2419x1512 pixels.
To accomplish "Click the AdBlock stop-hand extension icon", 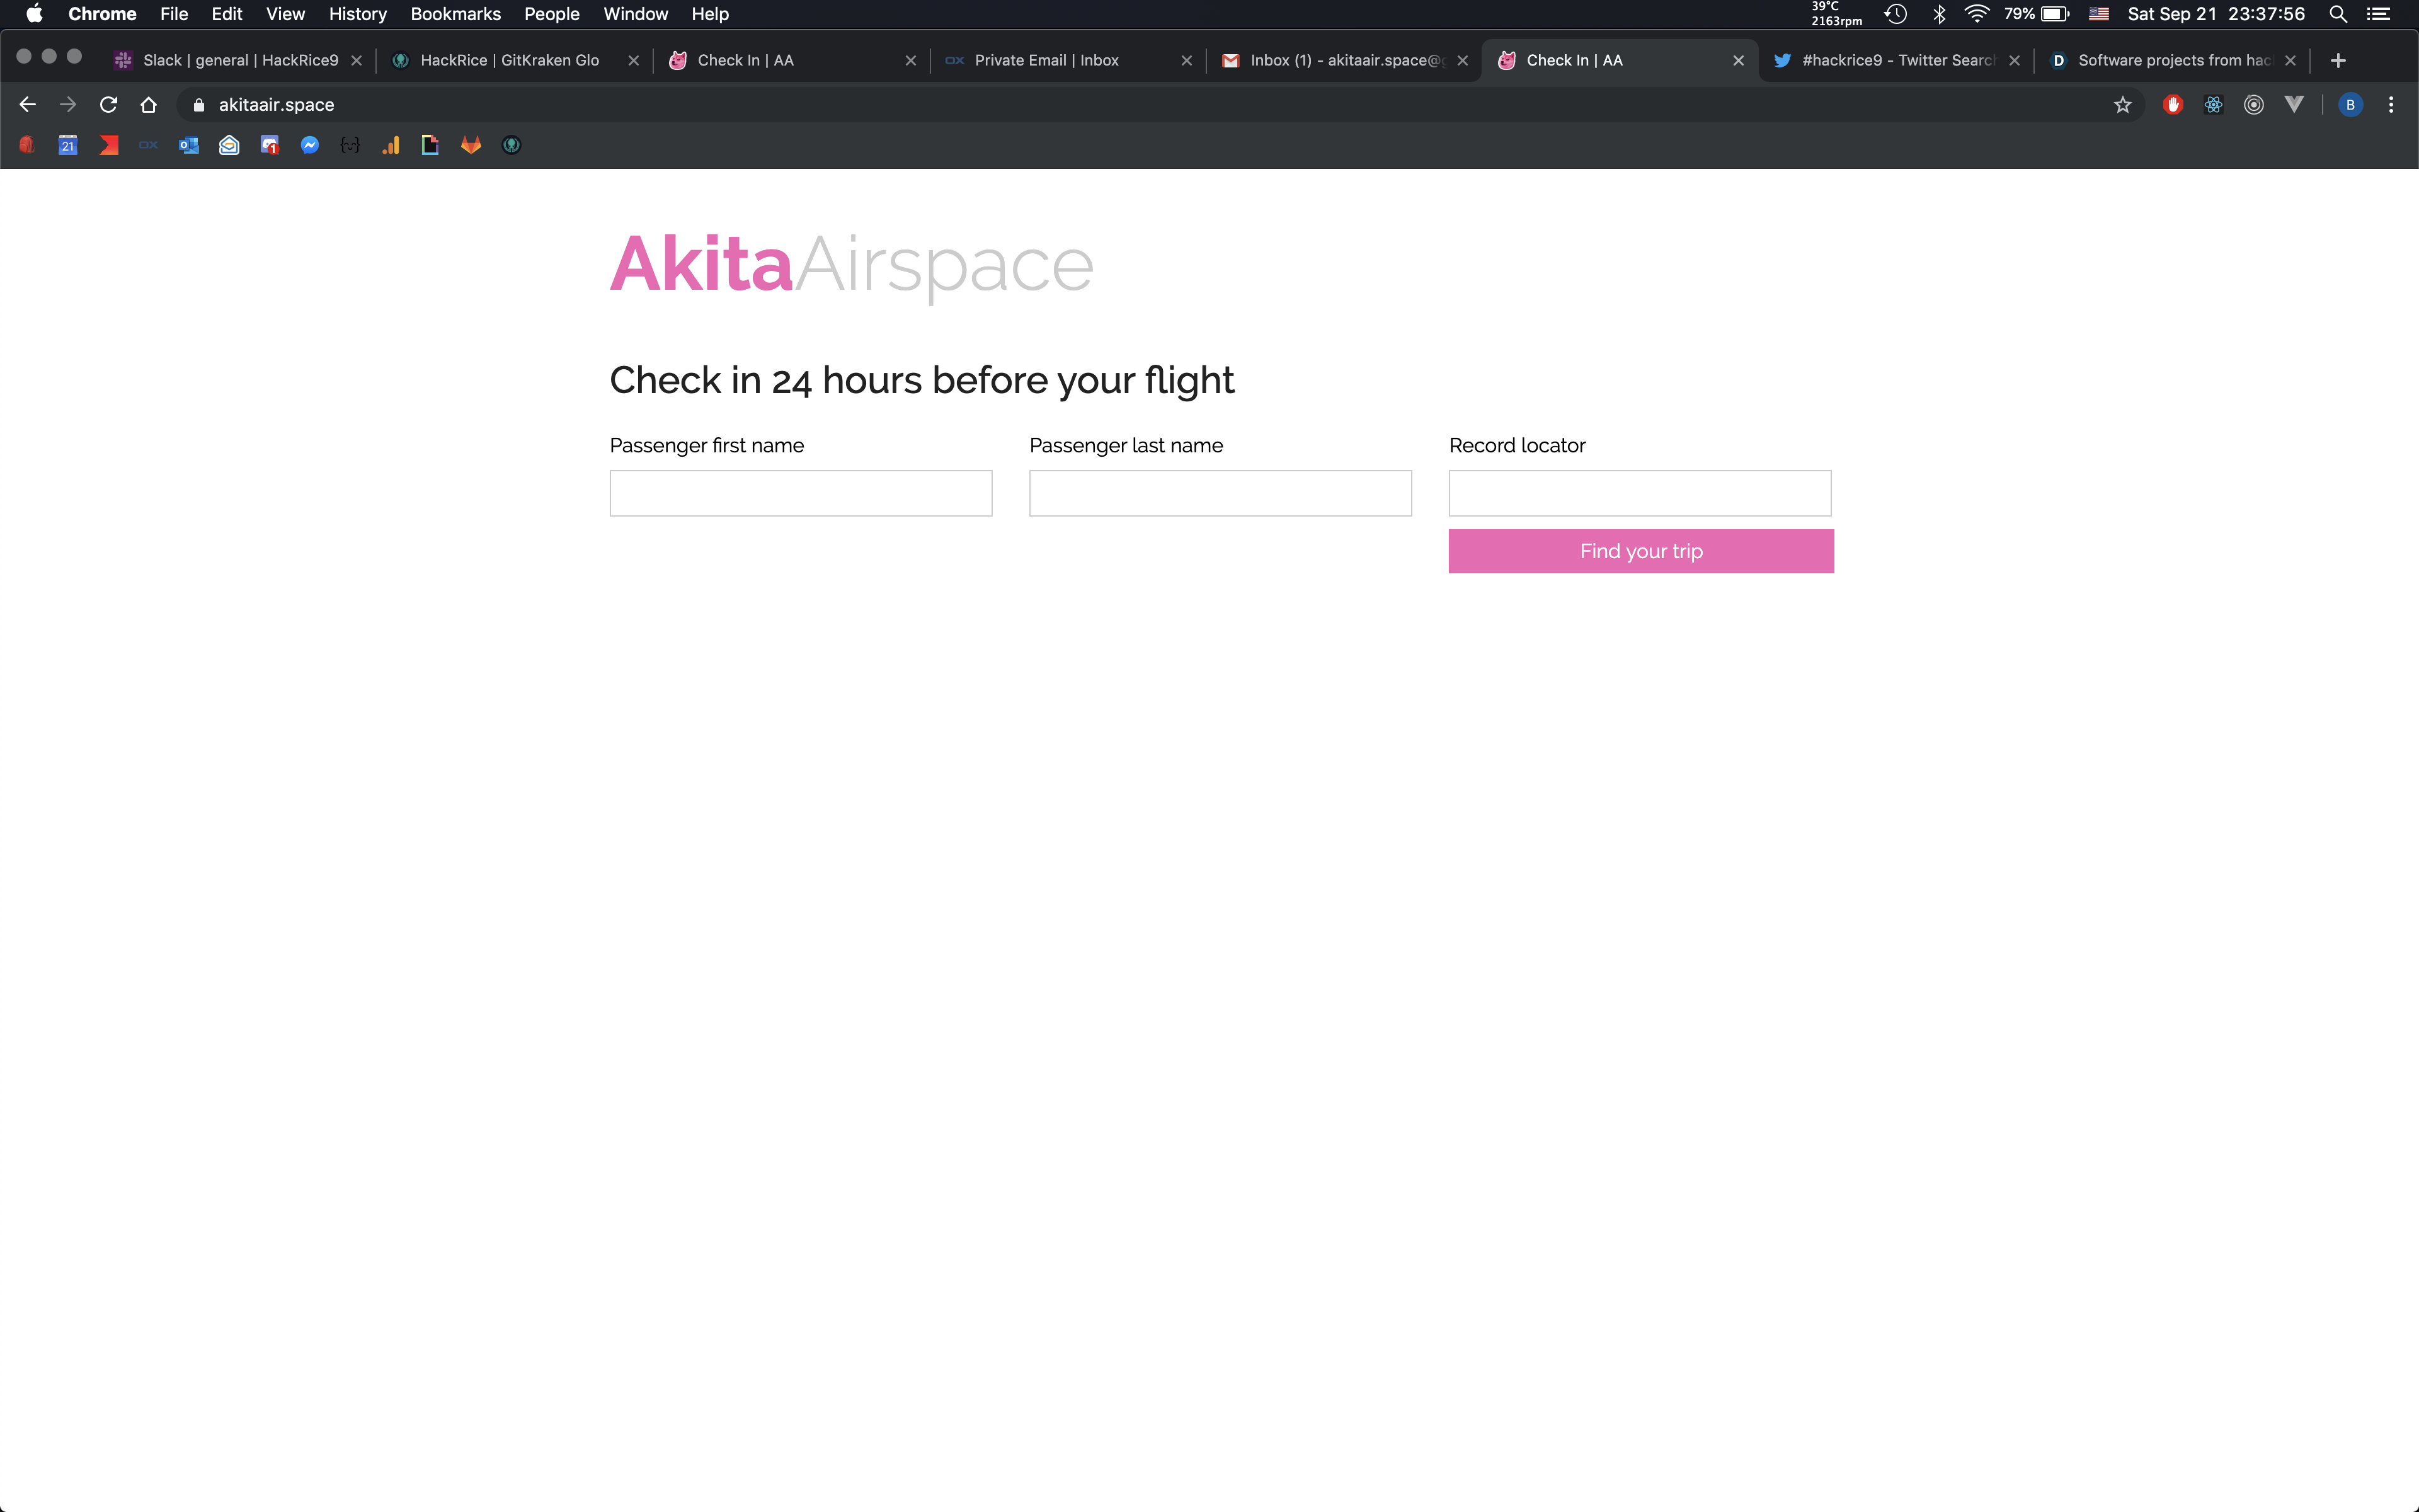I will coord(2172,105).
